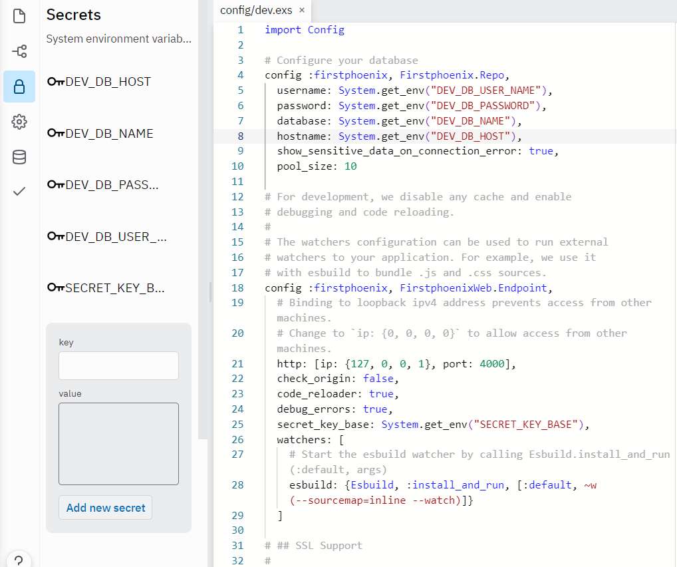The height and width of the screenshot is (567, 677).
Task: Select the lock icon for Secrets panel
Action: [x=19, y=87]
